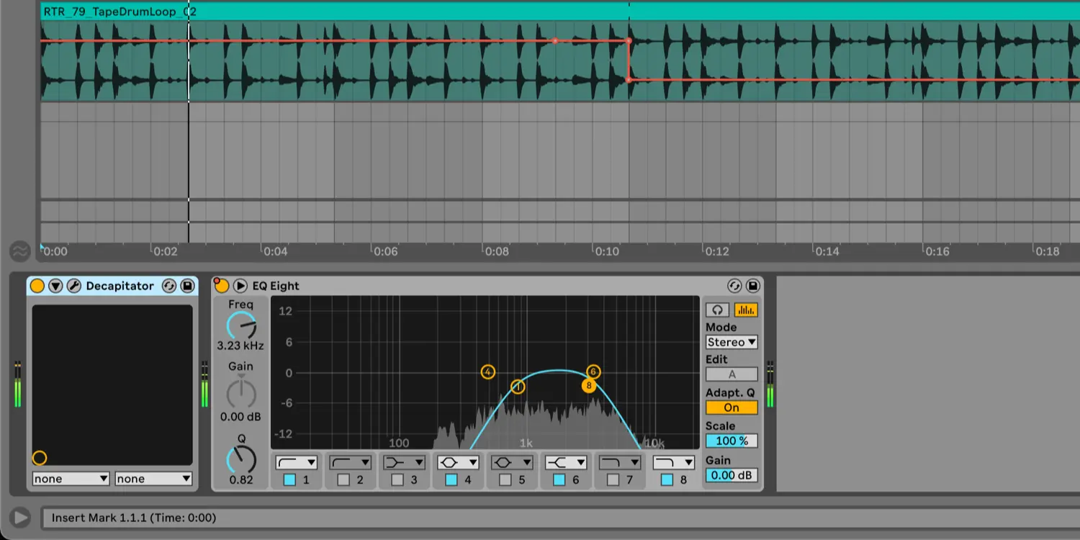
Task: Click the EQ Eight play triangle button
Action: pyautogui.click(x=240, y=287)
